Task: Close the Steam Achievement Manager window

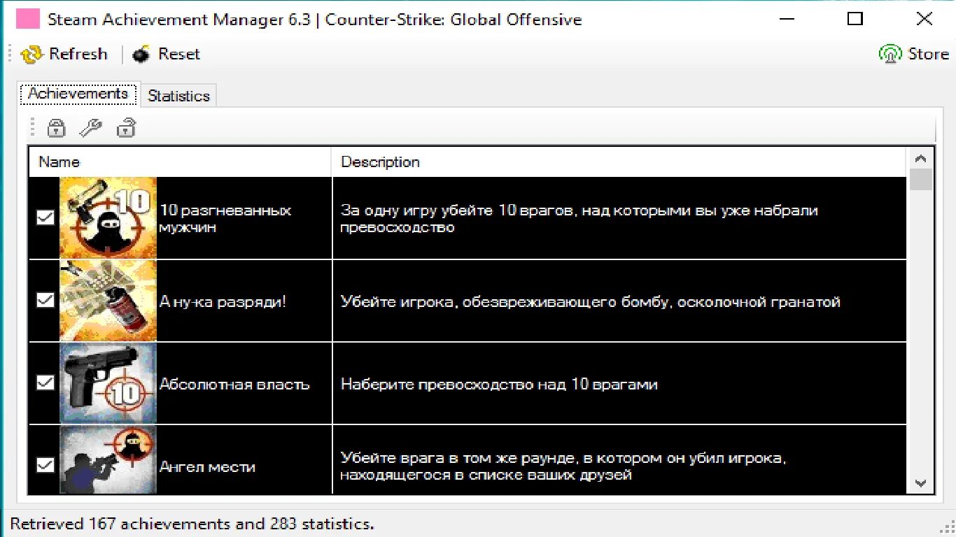Action: 925,19
